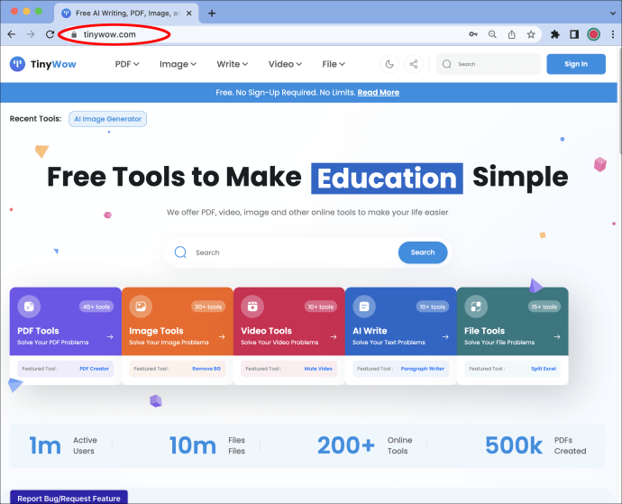
Task: Toggle the browser side panel icon
Action: 574,34
